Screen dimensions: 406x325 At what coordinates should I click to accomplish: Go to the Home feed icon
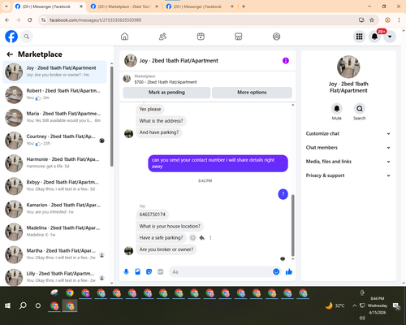pos(124,37)
